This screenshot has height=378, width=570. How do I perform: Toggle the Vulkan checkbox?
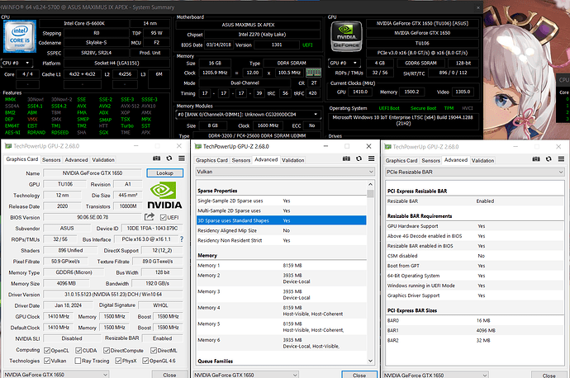(47, 361)
